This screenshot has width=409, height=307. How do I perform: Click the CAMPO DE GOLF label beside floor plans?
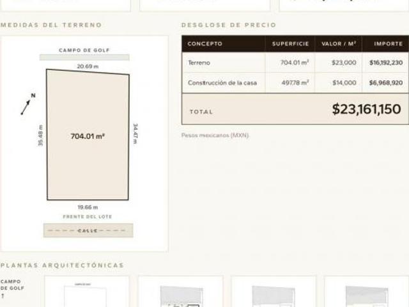coord(12,285)
